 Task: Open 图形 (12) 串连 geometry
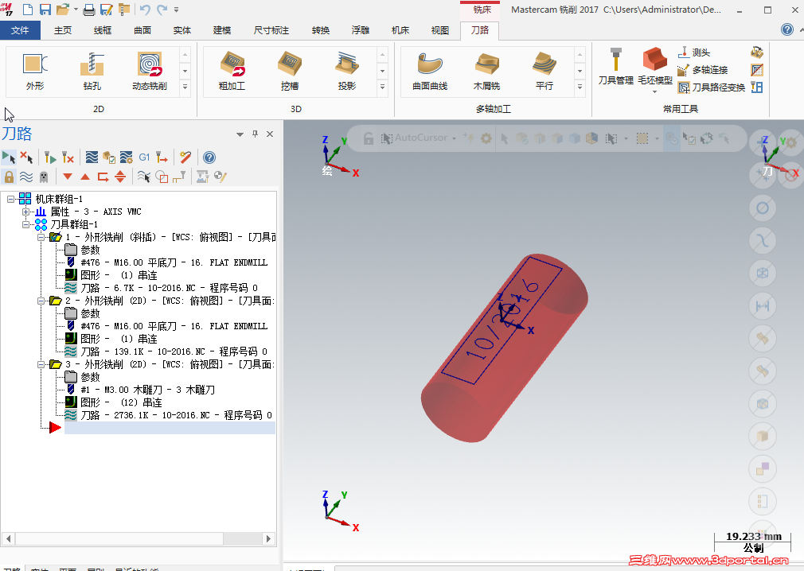(x=114, y=402)
